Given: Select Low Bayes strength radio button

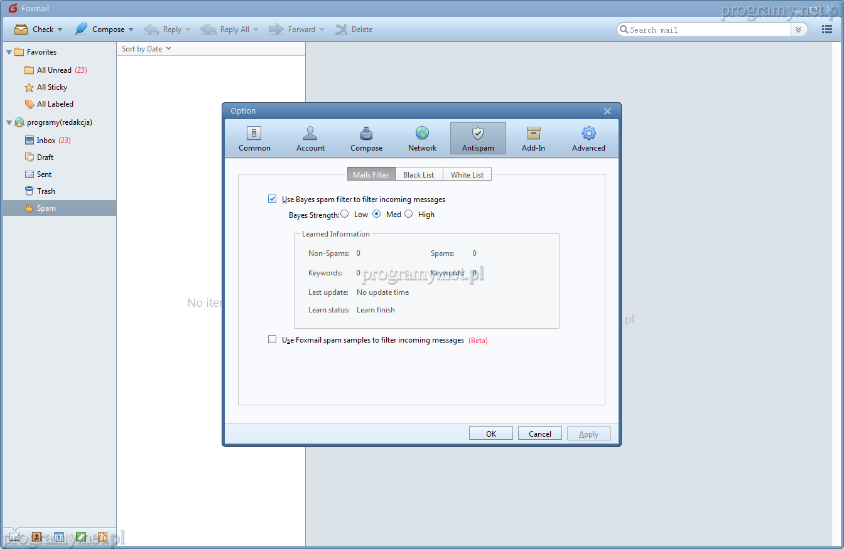Looking at the screenshot, I should [x=345, y=214].
